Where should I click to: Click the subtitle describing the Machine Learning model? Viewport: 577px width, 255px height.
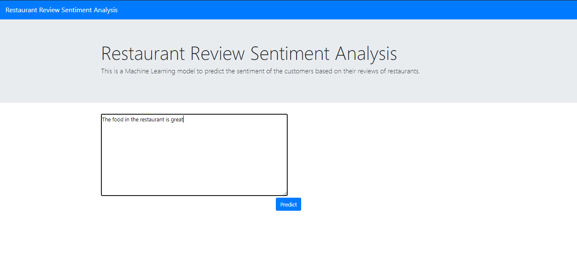(x=260, y=71)
